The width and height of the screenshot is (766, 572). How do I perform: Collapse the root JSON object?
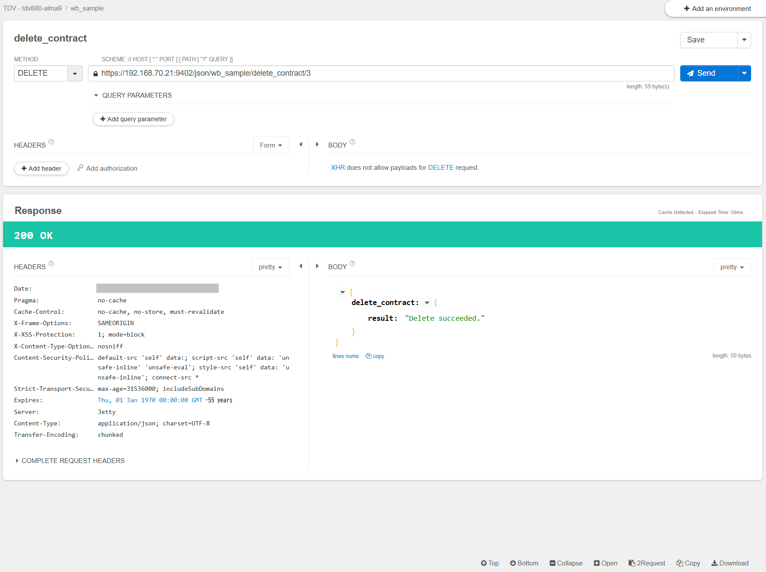(343, 292)
